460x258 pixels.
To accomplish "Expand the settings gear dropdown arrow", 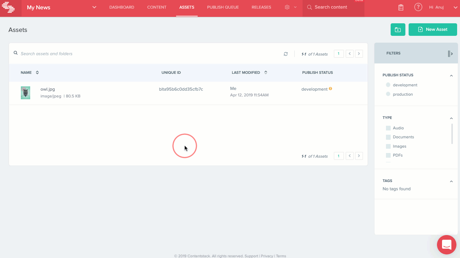I will point(295,7).
